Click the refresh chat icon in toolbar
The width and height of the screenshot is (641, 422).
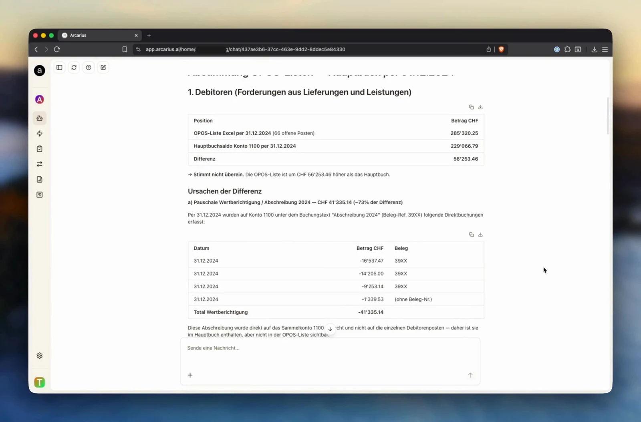coord(74,67)
